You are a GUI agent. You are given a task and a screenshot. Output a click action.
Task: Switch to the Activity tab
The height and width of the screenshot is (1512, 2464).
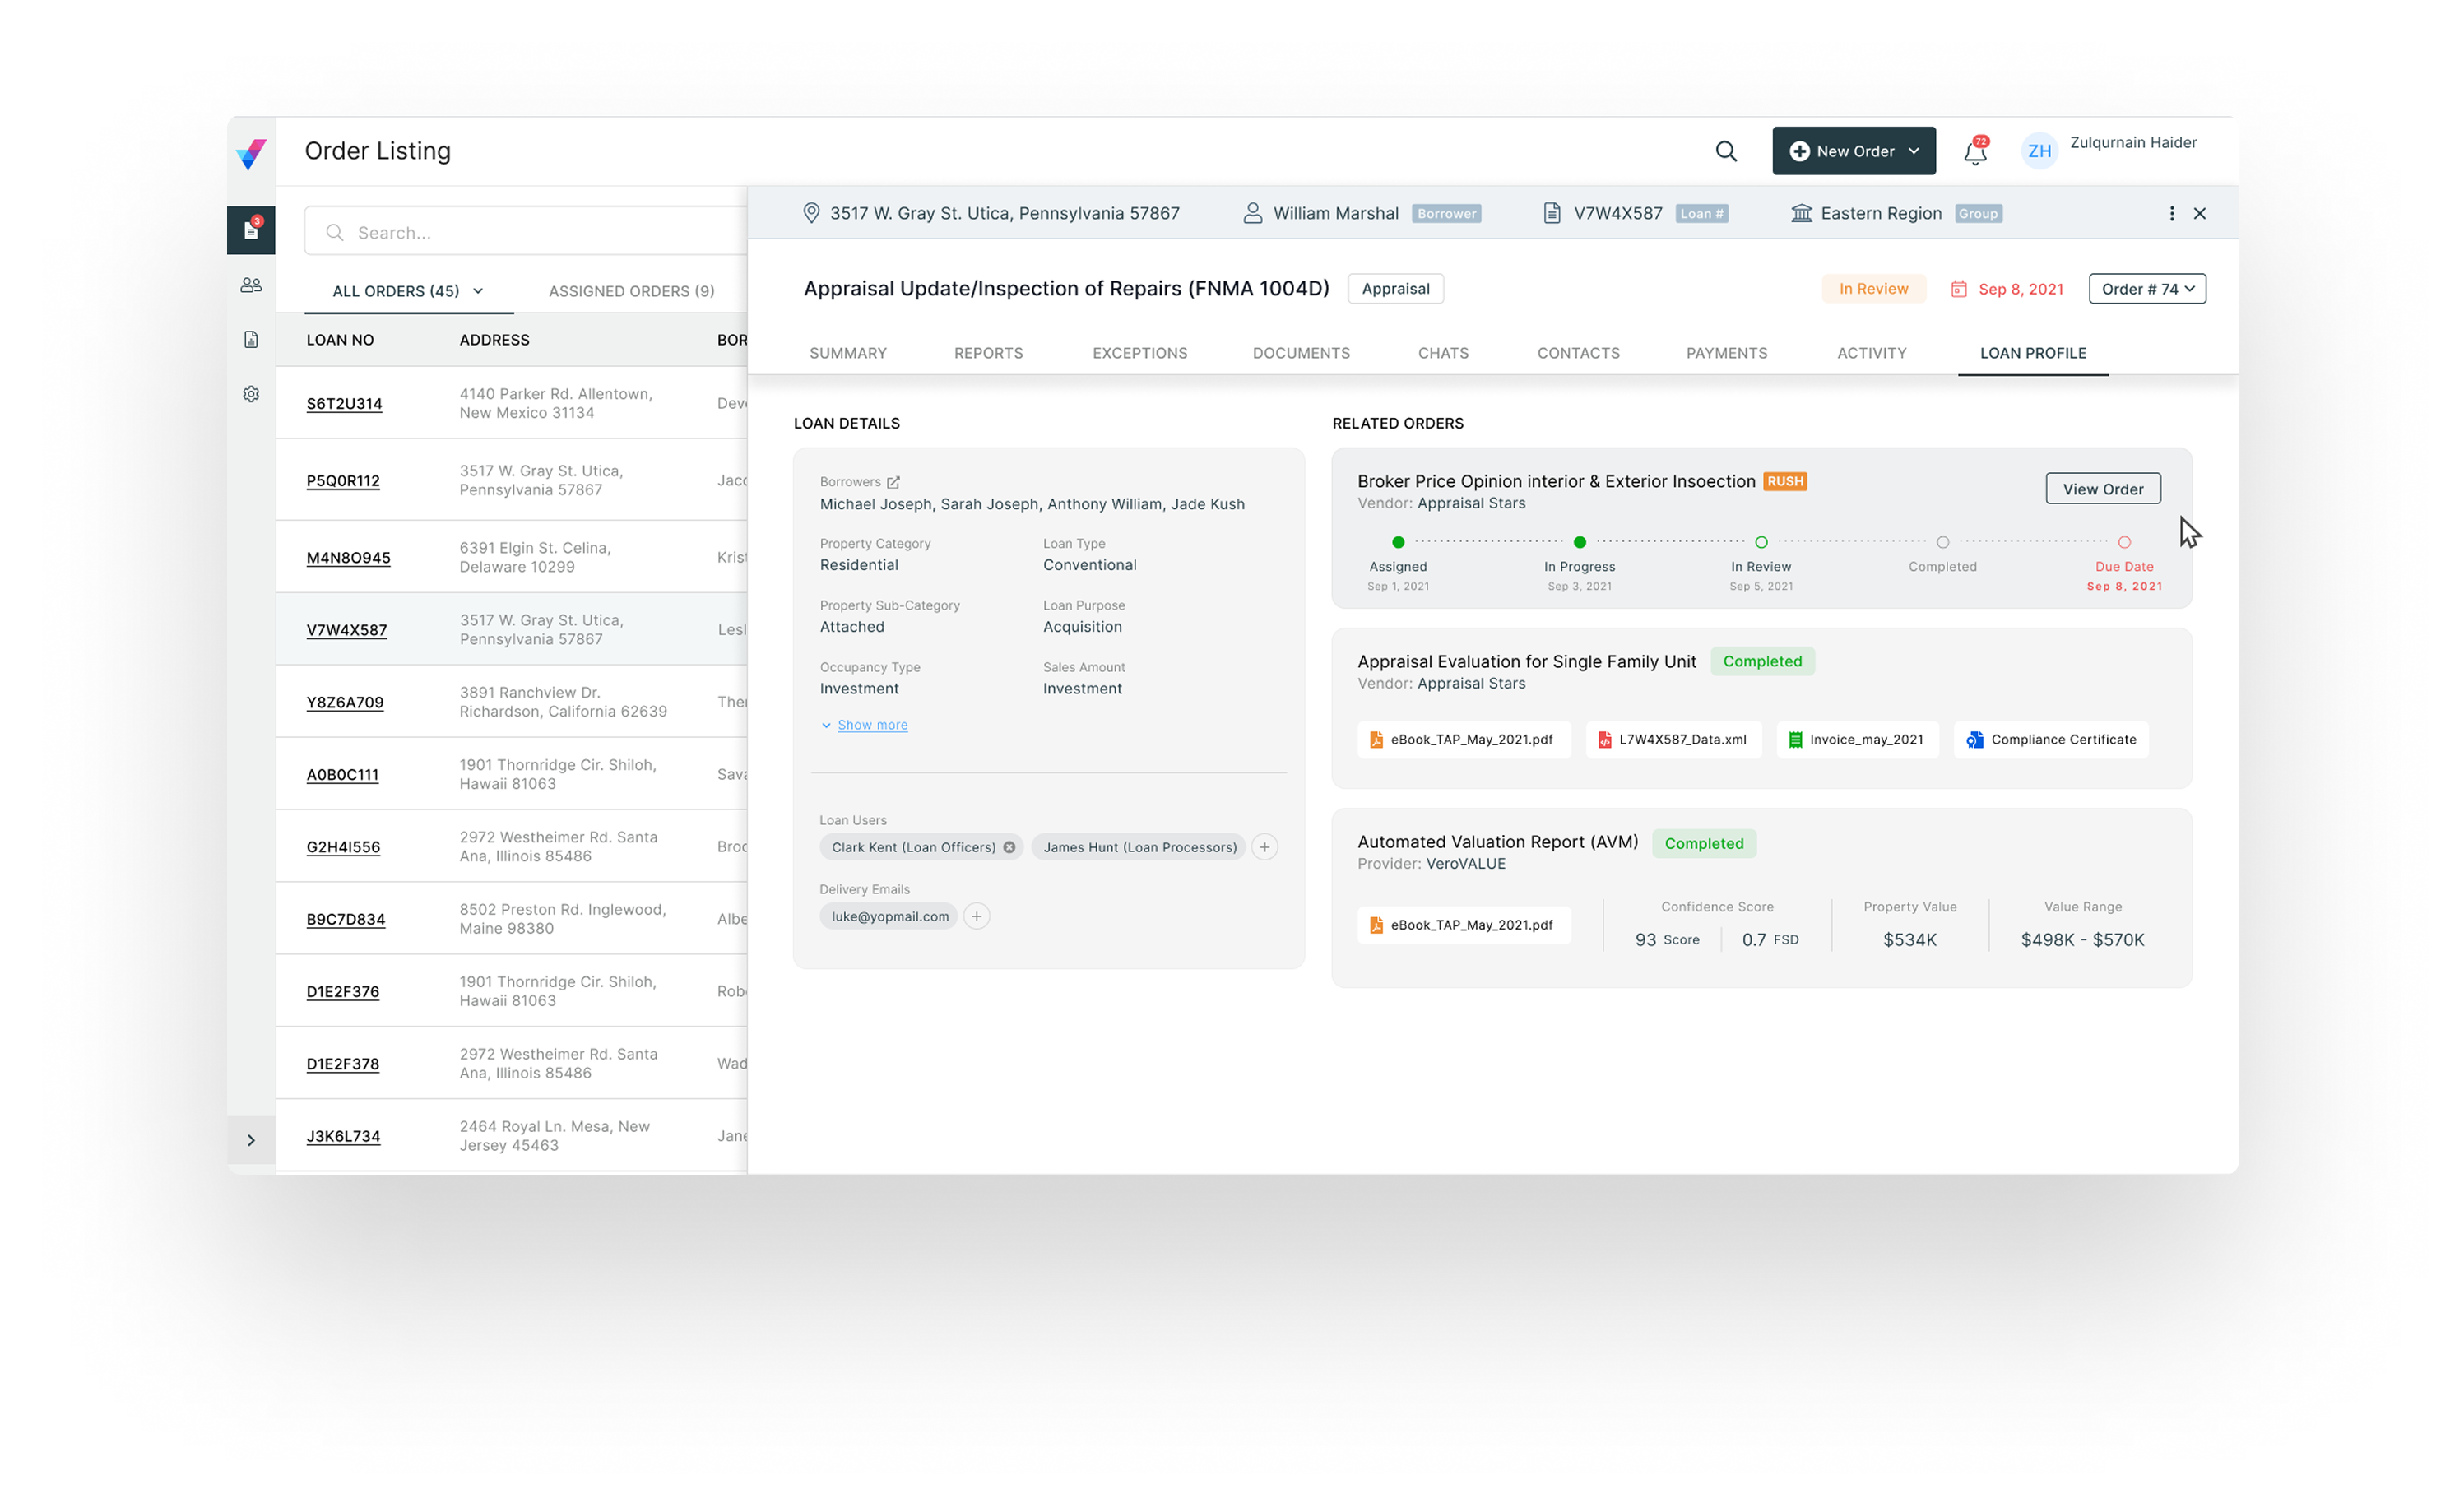coord(1871,353)
